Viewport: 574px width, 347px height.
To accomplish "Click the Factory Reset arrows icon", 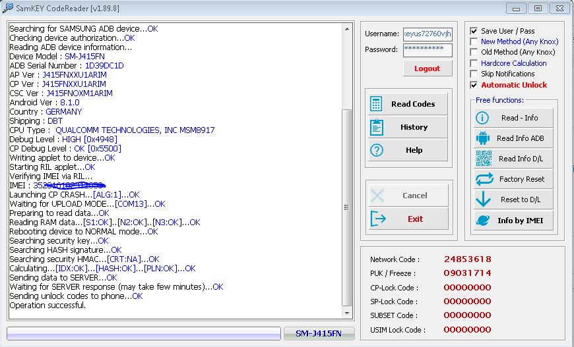I will point(484,179).
